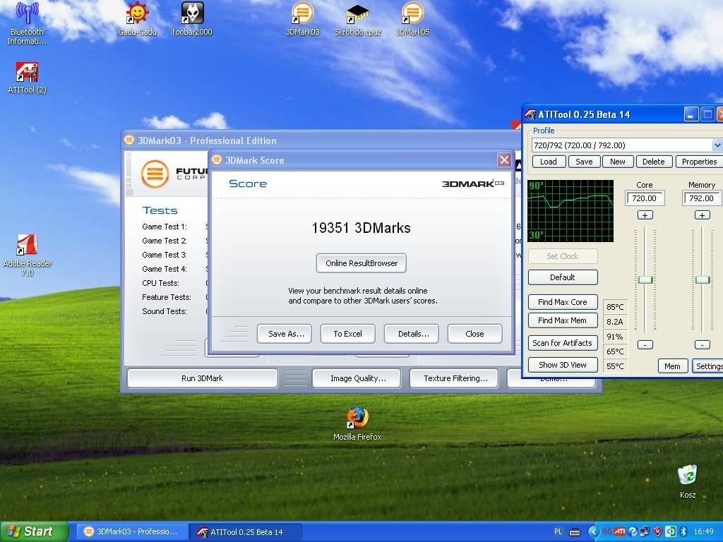The width and height of the screenshot is (723, 542).
Task: Click the Bluetooth tray icon
Action: tap(684, 531)
